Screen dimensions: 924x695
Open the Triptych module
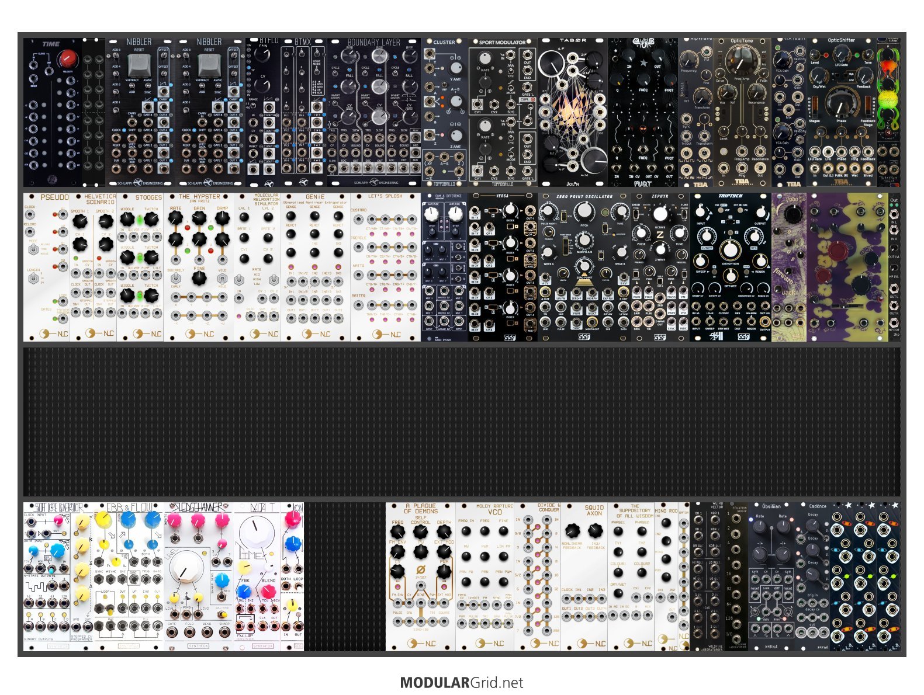click(x=731, y=267)
